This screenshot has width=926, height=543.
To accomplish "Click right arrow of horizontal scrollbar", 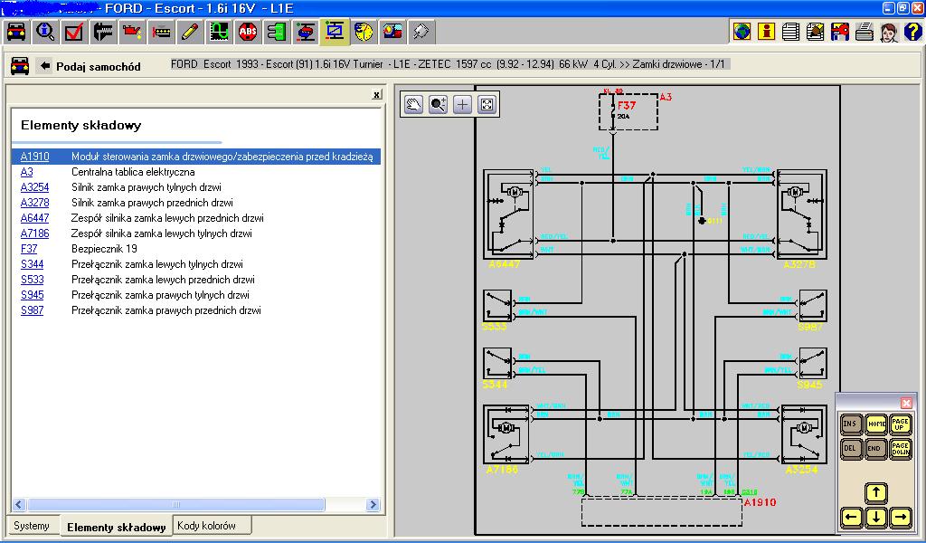I will (373, 505).
